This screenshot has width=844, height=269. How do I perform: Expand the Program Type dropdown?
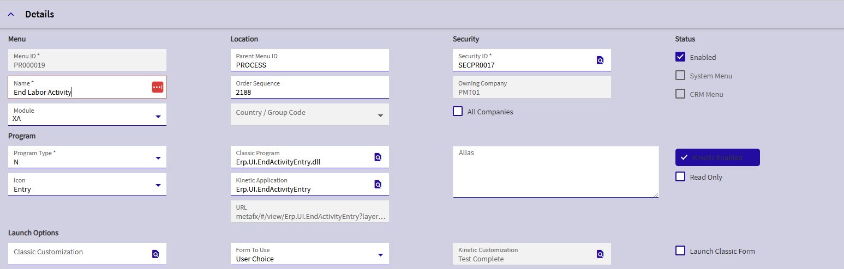point(158,158)
